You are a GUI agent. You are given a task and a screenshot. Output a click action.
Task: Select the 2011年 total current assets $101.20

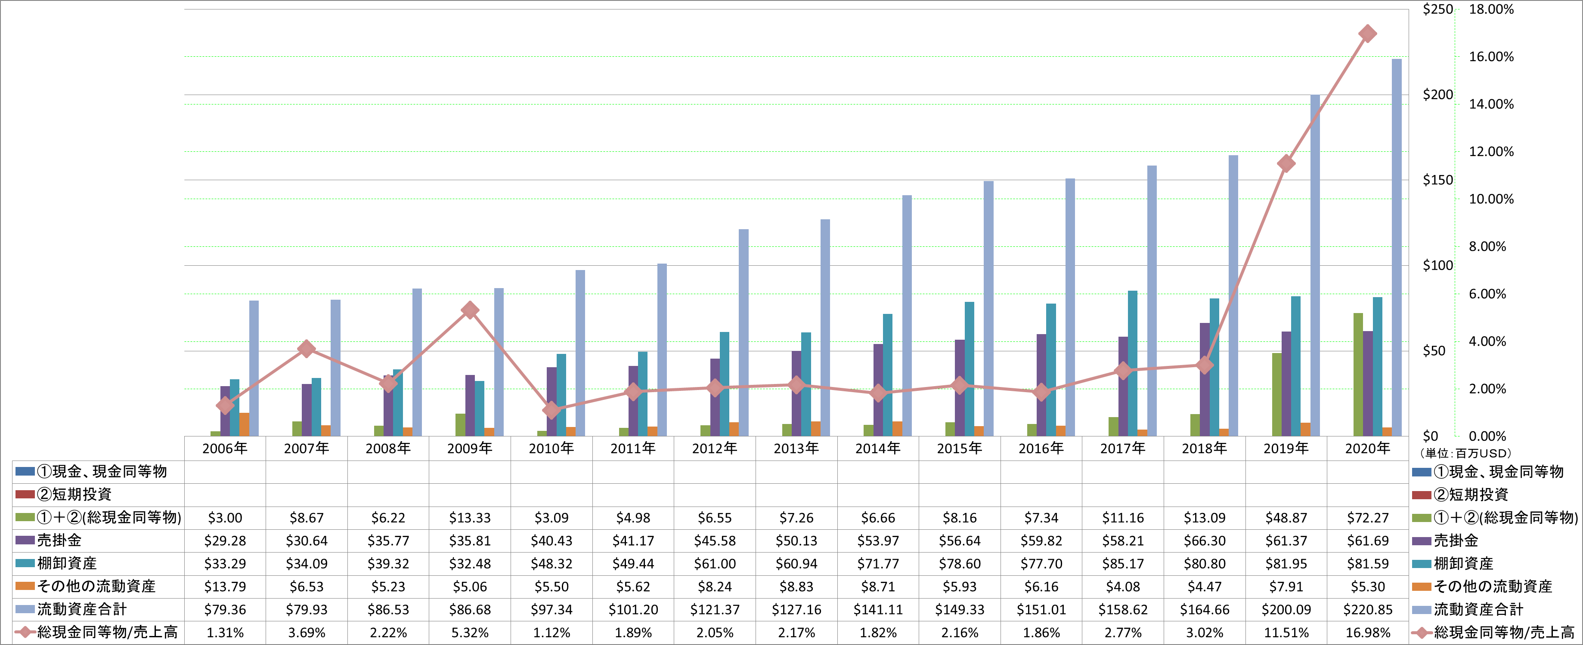[x=633, y=610]
